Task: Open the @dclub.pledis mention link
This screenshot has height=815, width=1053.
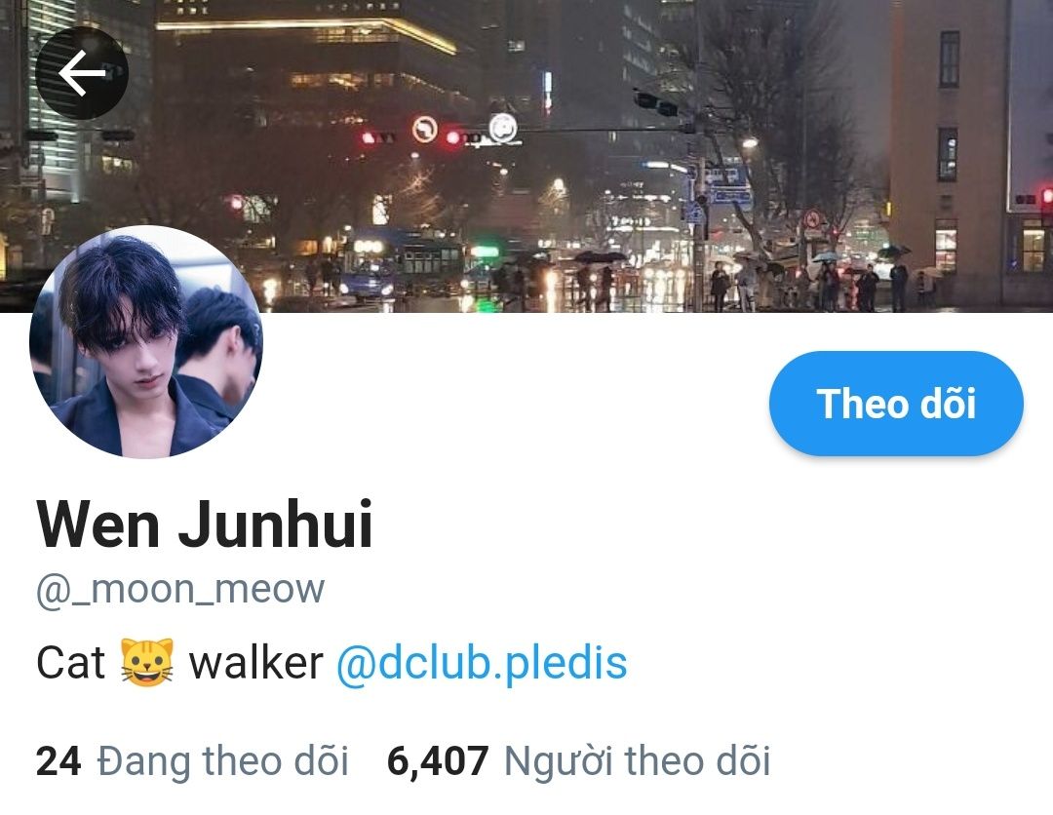Action: click(x=482, y=663)
